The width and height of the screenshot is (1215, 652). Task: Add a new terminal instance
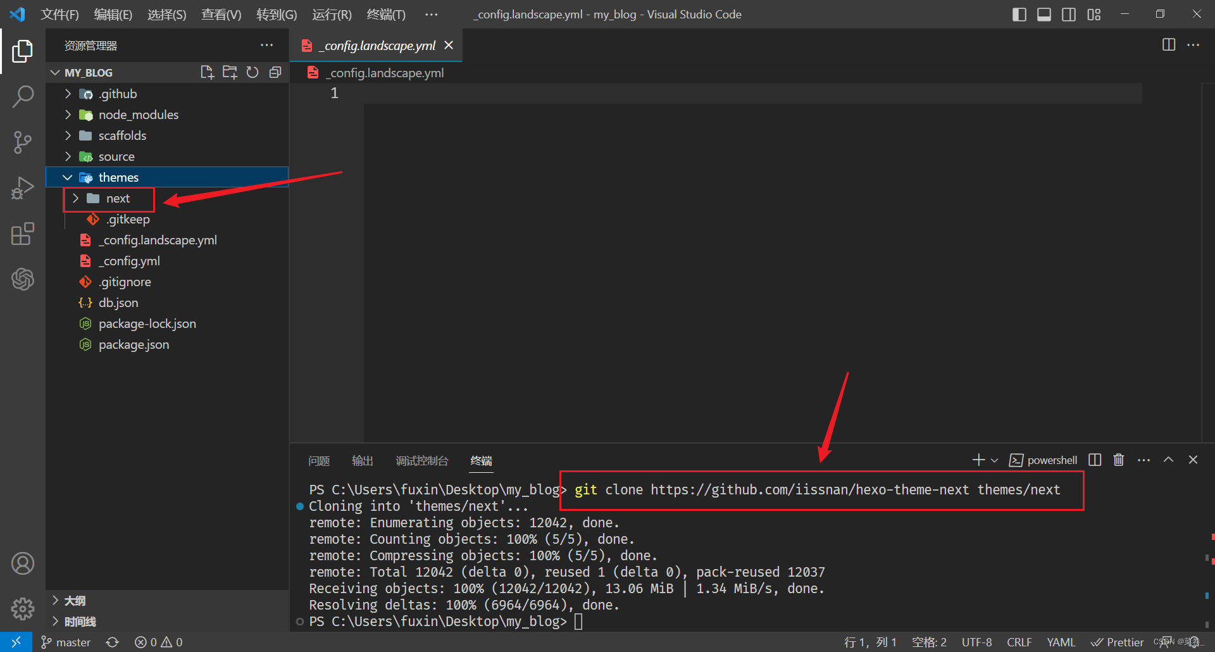pyautogui.click(x=978, y=460)
